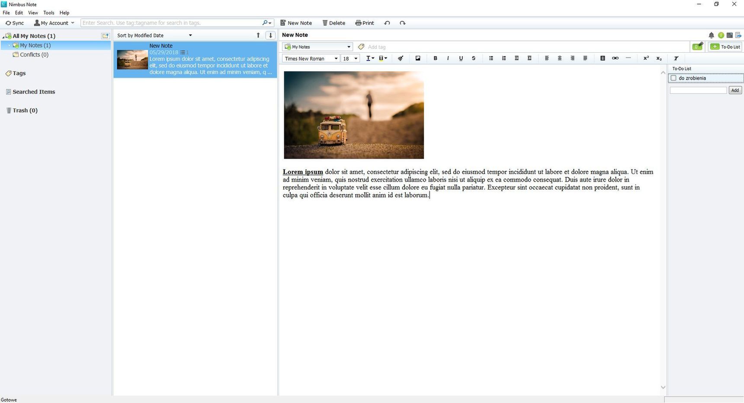Screen dimensions: 744x403
Task: Open the Tags section
Action: (16, 74)
